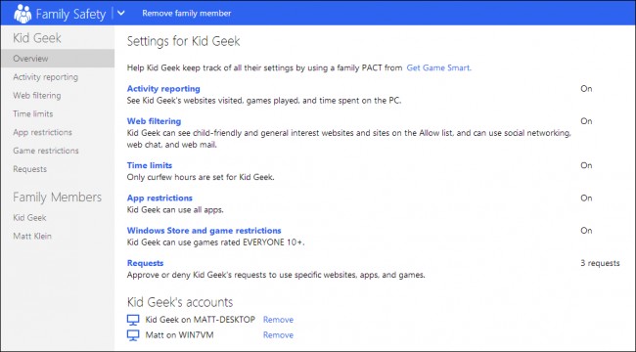The image size is (636, 352).
Task: Open Web filtering in the sidebar
Action: point(37,95)
